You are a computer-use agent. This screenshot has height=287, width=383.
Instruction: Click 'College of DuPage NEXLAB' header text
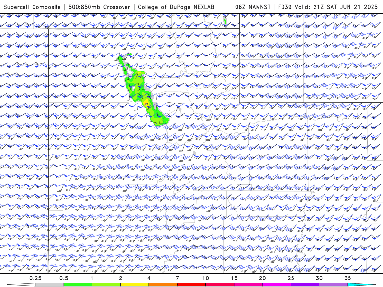coord(176,7)
